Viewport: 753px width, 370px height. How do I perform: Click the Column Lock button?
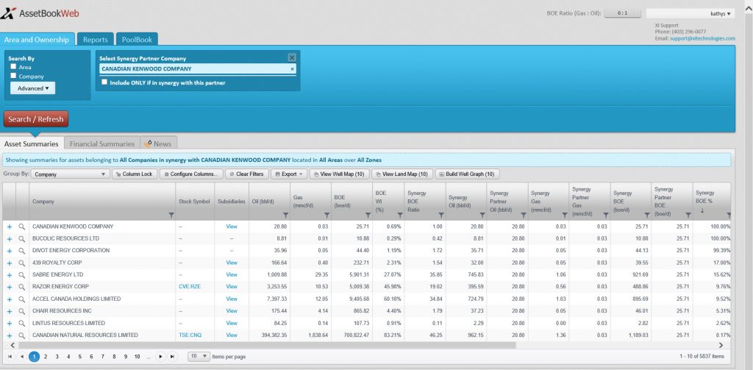coord(135,174)
